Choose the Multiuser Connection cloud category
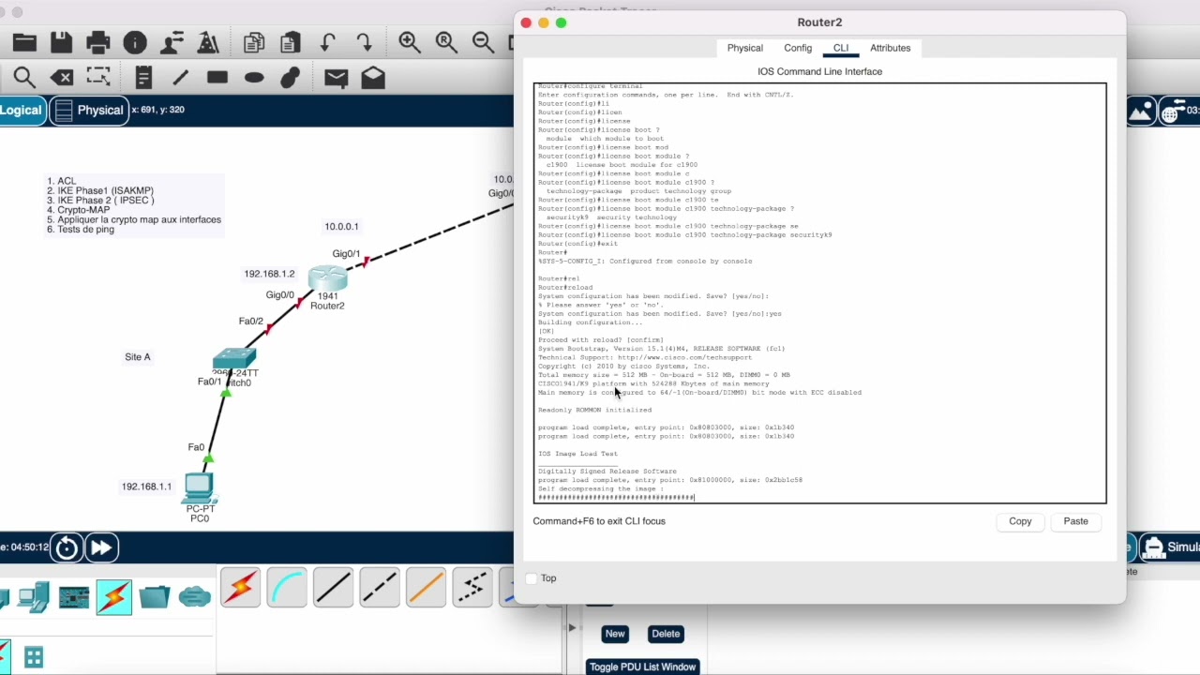The image size is (1200, 675). (x=194, y=596)
